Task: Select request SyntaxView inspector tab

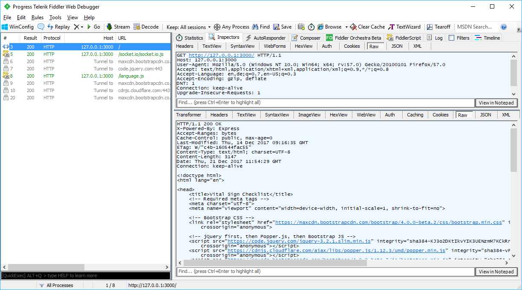Action: pos(242,46)
